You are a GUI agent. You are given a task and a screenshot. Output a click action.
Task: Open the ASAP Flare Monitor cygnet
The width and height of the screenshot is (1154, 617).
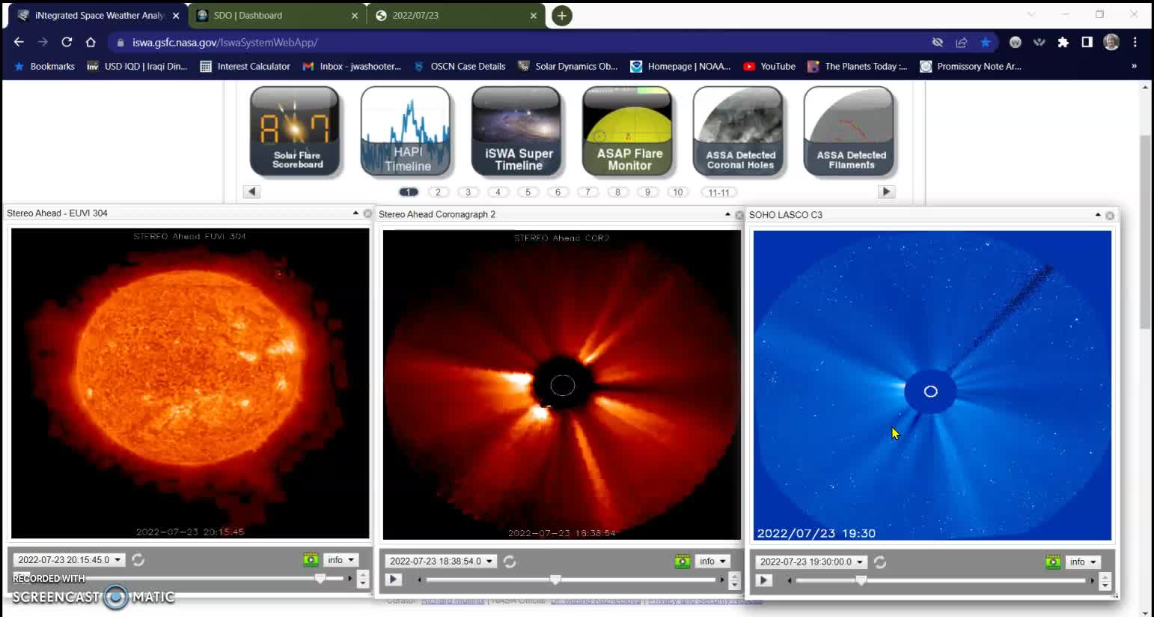627,132
